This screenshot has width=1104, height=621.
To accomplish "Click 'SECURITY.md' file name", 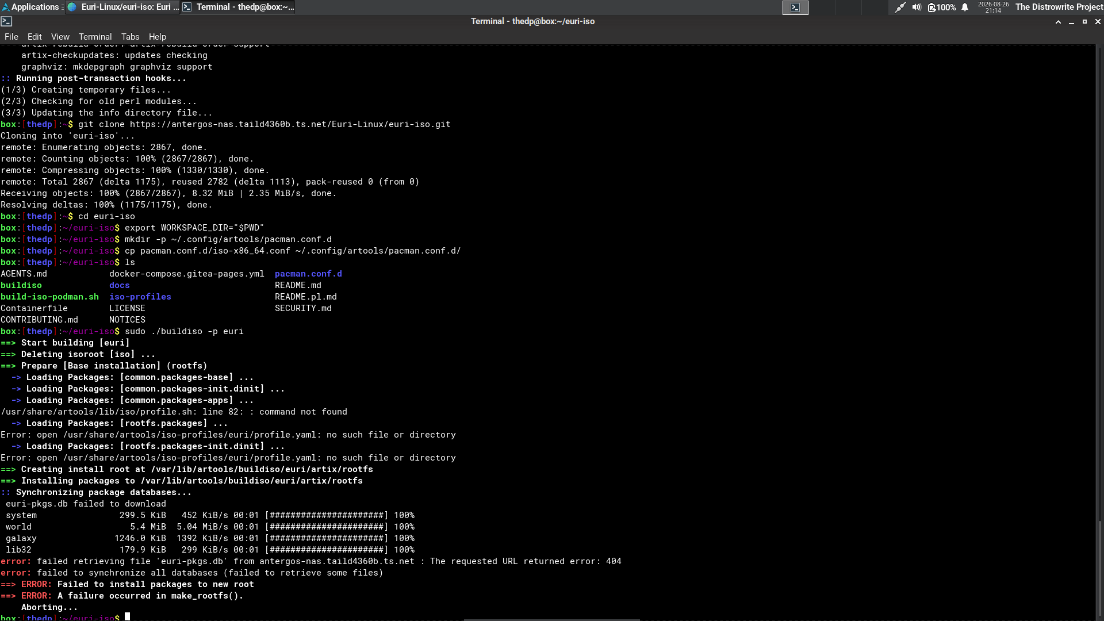I will coord(303,308).
